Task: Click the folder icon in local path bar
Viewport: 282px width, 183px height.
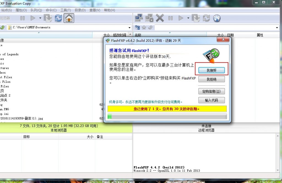Action: coord(10,28)
